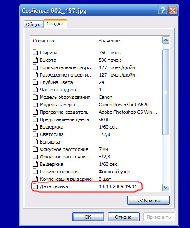Click the scrollbar down arrow
Screen dimensions: 190x228
click(x=166, y=187)
